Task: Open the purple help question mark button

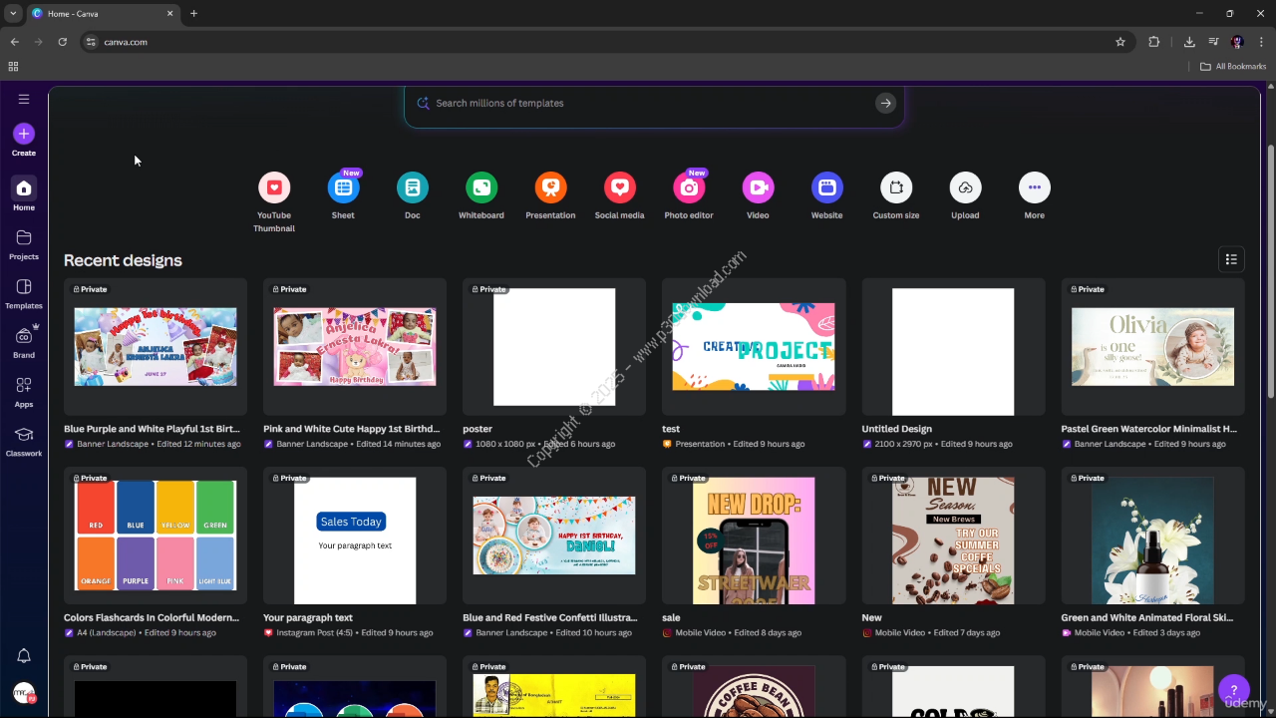Action: tap(1233, 689)
